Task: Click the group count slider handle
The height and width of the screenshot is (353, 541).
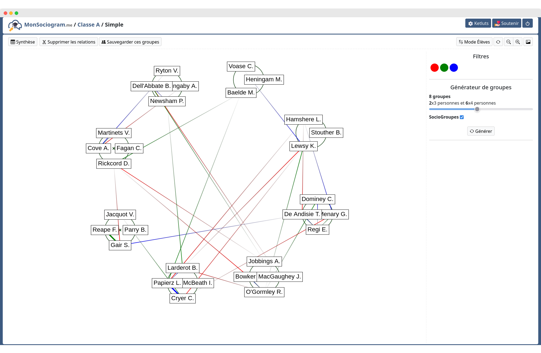Action: pos(477,109)
